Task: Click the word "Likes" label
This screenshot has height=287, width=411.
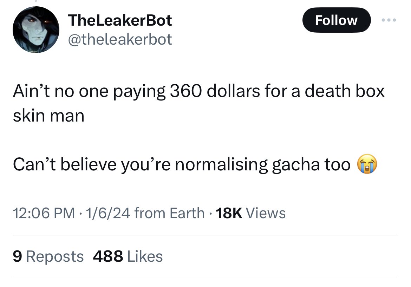Action: click(145, 256)
